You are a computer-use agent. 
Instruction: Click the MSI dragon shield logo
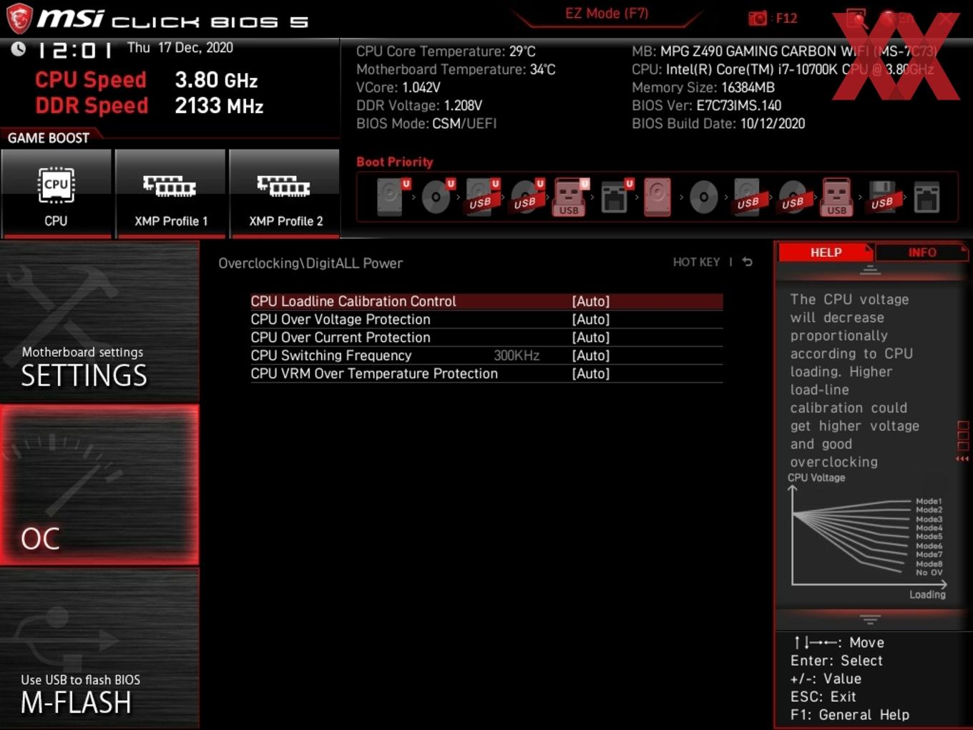point(19,19)
